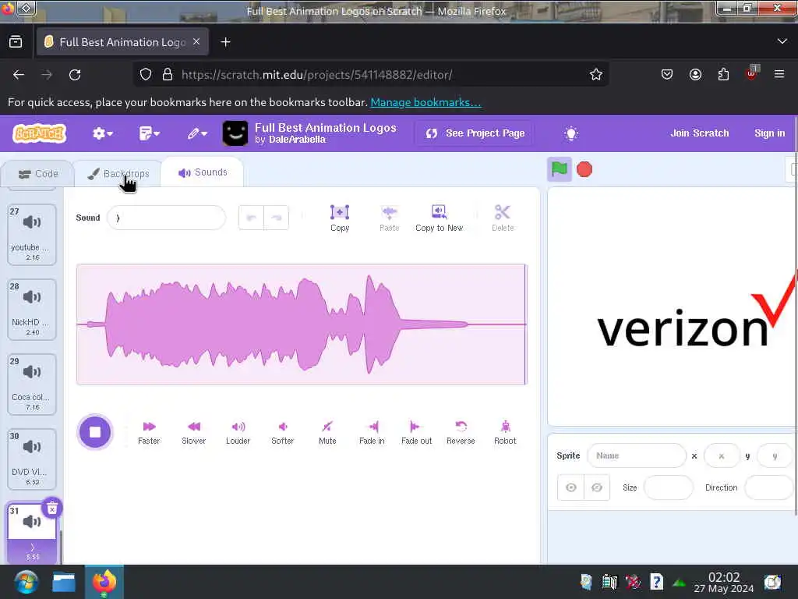Screen dimensions: 798x599
Task: Click the Sound name input field
Action: [167, 218]
